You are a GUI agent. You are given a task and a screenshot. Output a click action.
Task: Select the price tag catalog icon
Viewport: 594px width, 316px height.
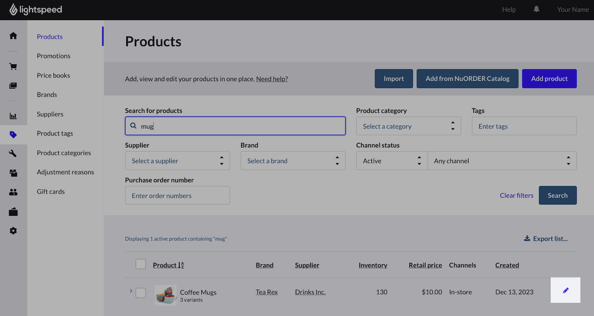point(13,135)
